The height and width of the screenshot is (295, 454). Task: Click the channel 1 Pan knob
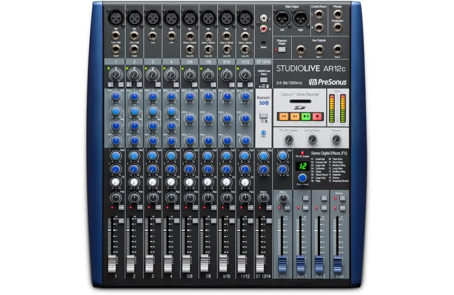[x=116, y=198]
